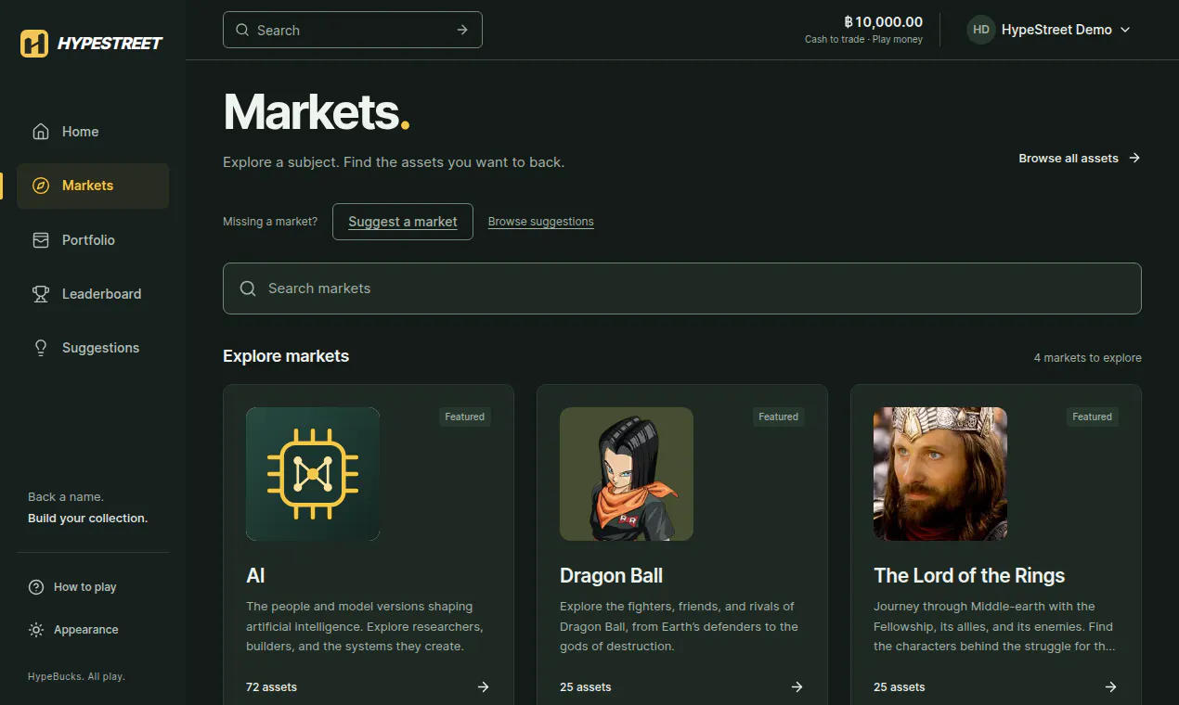Image resolution: width=1179 pixels, height=705 pixels.
Task: Click the magnifier icon in Search markets field
Action: pyautogui.click(x=248, y=288)
